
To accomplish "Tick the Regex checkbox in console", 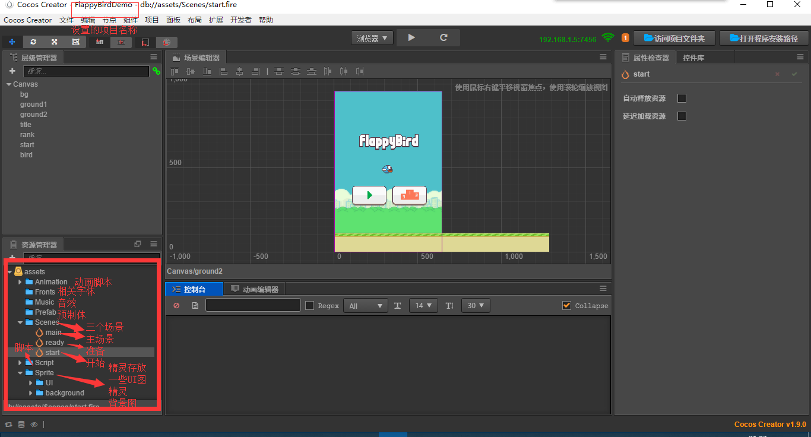I will 309,305.
